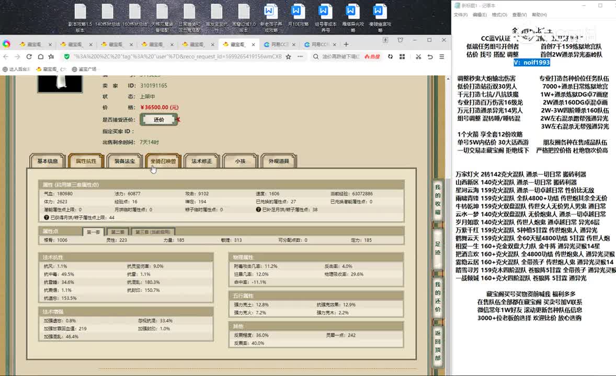Click the browser search box
Screen dimensions: 616x376
pos(341,56)
